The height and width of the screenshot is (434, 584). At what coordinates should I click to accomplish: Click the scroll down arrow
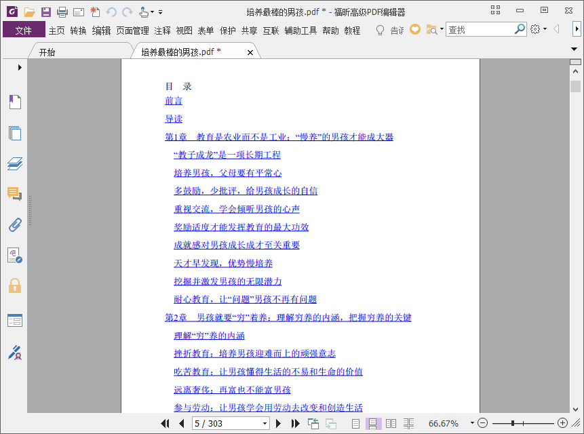click(575, 409)
